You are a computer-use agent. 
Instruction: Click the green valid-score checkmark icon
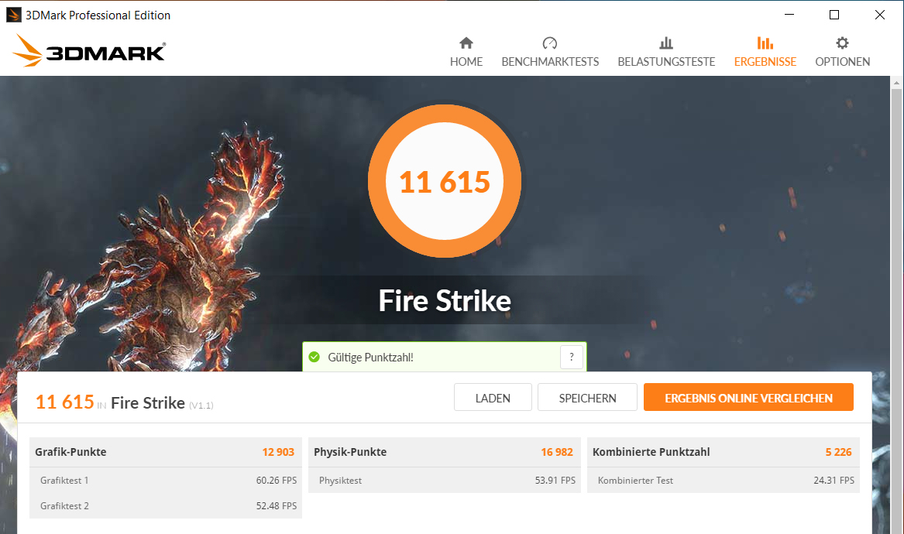tap(314, 357)
